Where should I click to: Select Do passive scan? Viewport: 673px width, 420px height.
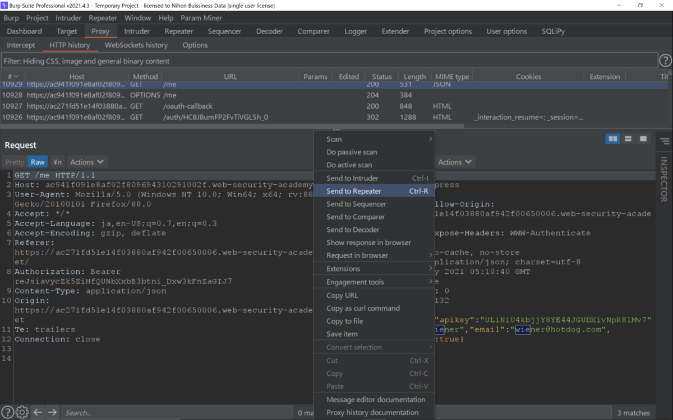click(374, 152)
